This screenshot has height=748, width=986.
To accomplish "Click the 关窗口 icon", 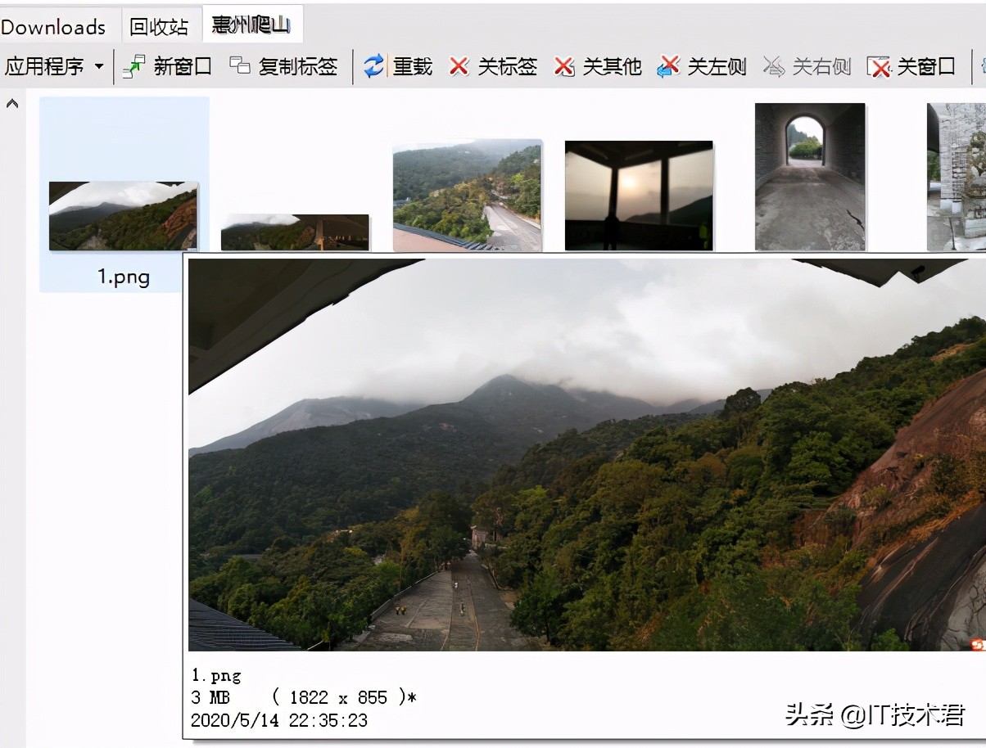I will [x=879, y=66].
